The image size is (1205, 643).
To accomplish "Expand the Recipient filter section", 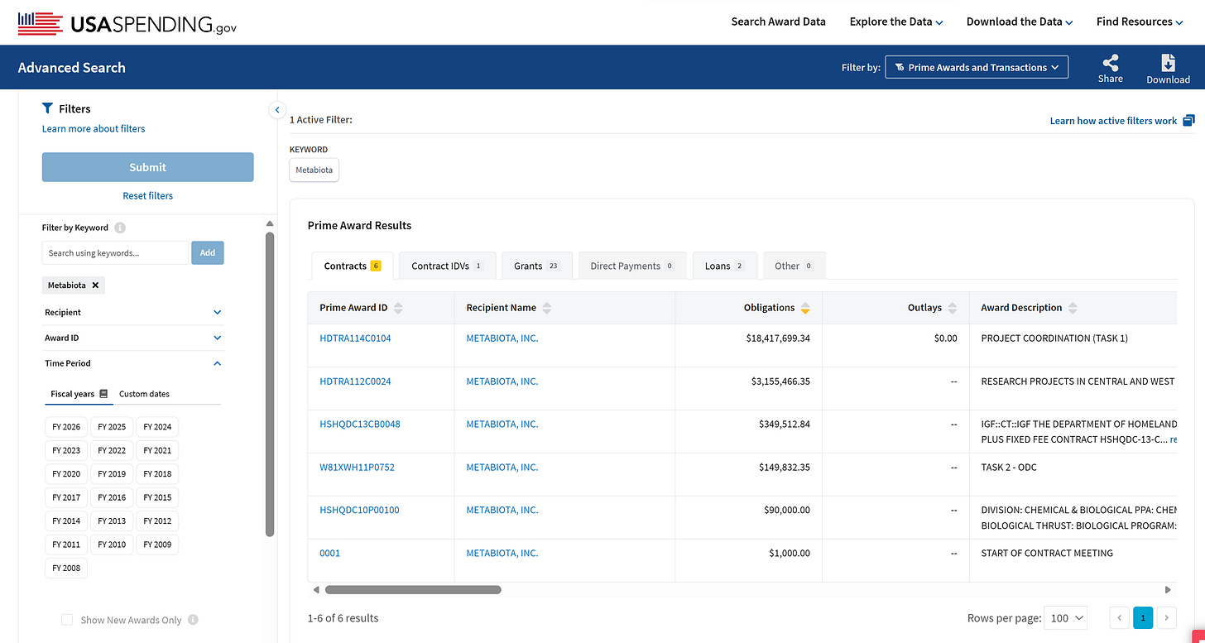I will point(132,312).
